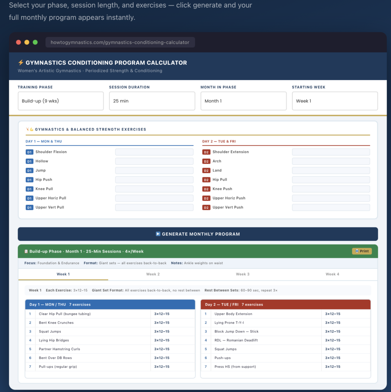Click the D2 badge beside Shoulder Extension
The image size is (391, 392).
click(x=206, y=152)
